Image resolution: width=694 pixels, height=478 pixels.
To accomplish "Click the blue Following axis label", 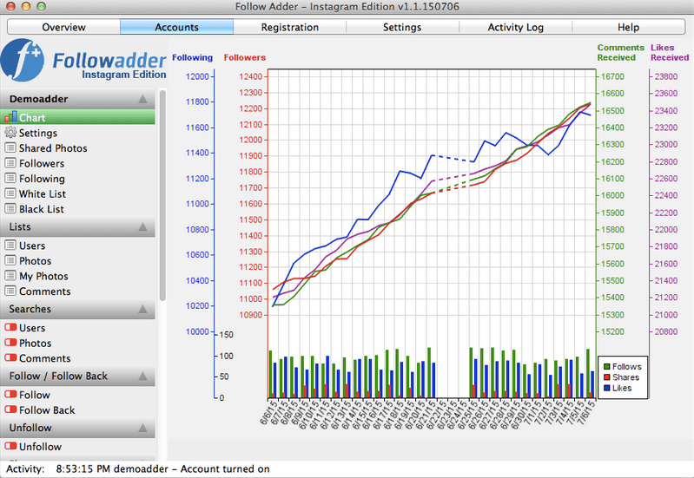I will (192, 57).
